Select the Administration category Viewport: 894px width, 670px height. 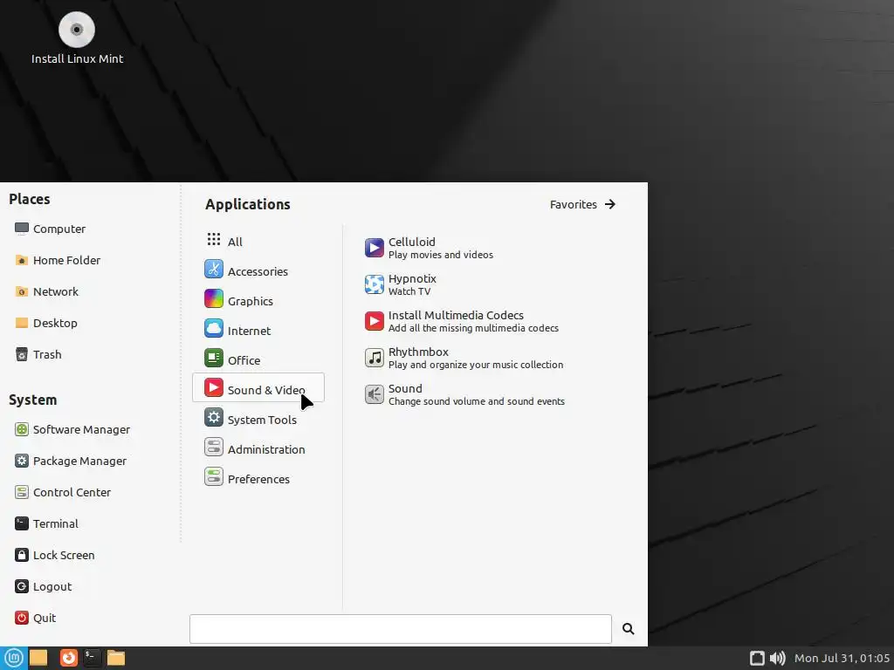tap(258, 448)
